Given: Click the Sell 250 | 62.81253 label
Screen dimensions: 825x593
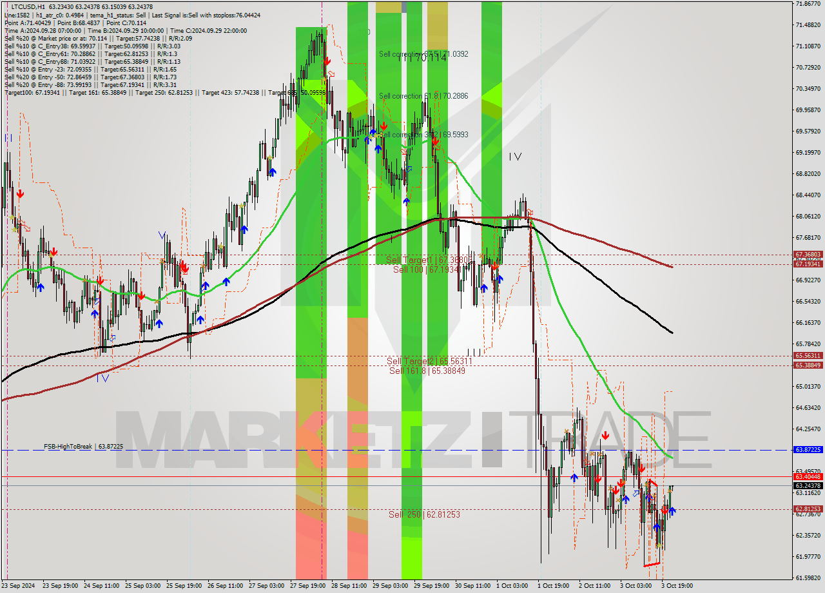Looking at the screenshot, I should pos(424,514).
